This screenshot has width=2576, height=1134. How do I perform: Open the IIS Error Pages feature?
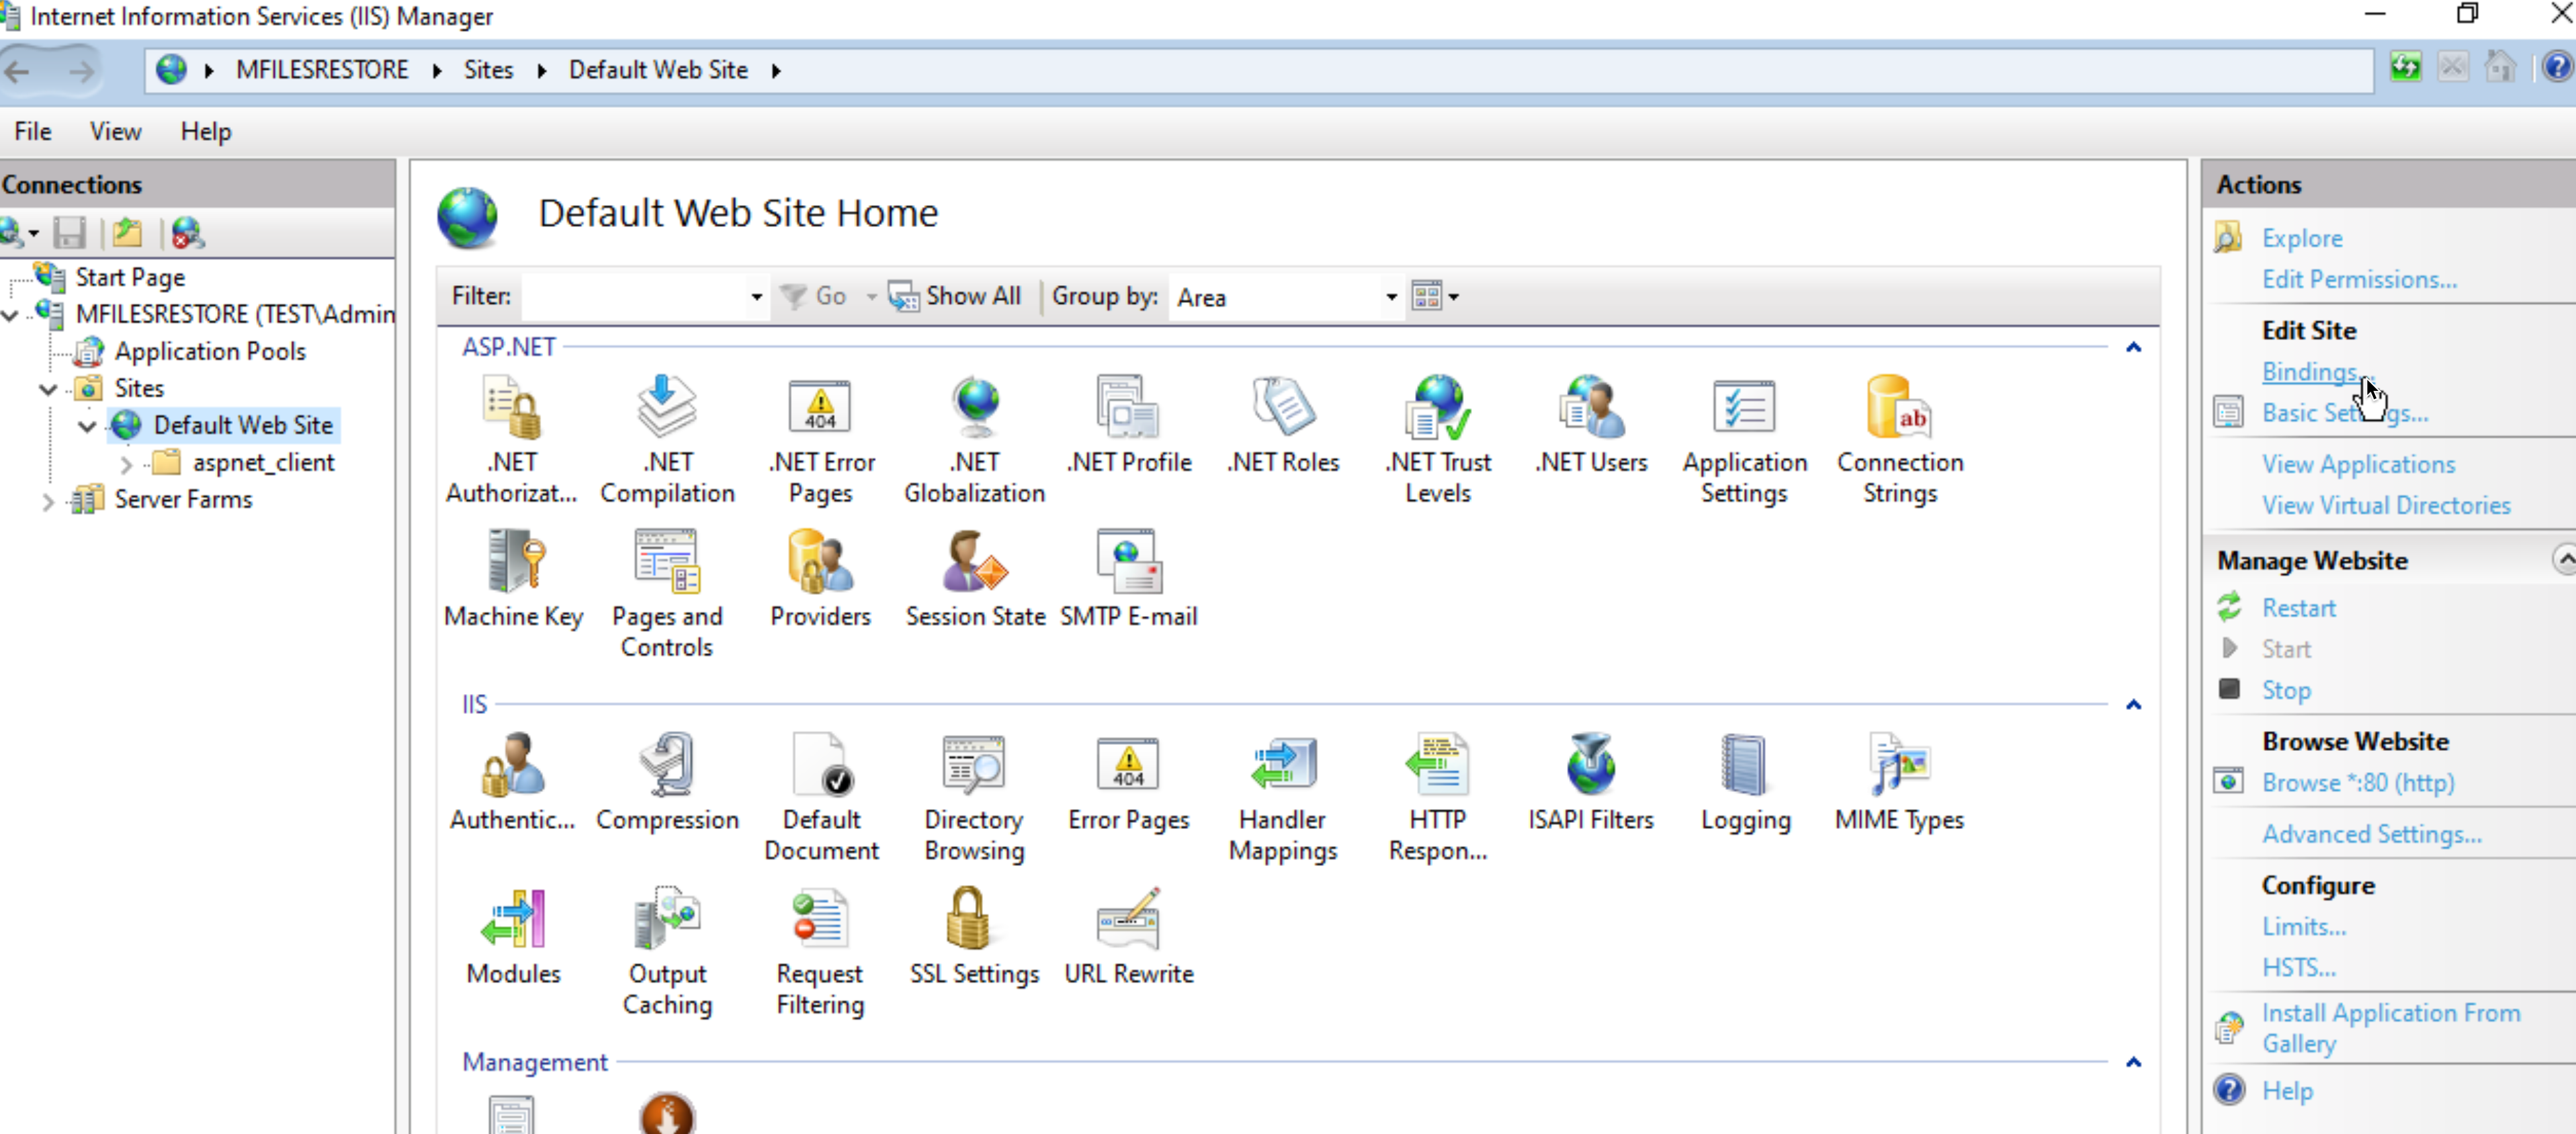pos(1129,781)
